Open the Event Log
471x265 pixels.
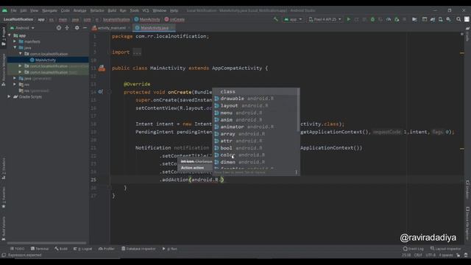(x=414, y=249)
